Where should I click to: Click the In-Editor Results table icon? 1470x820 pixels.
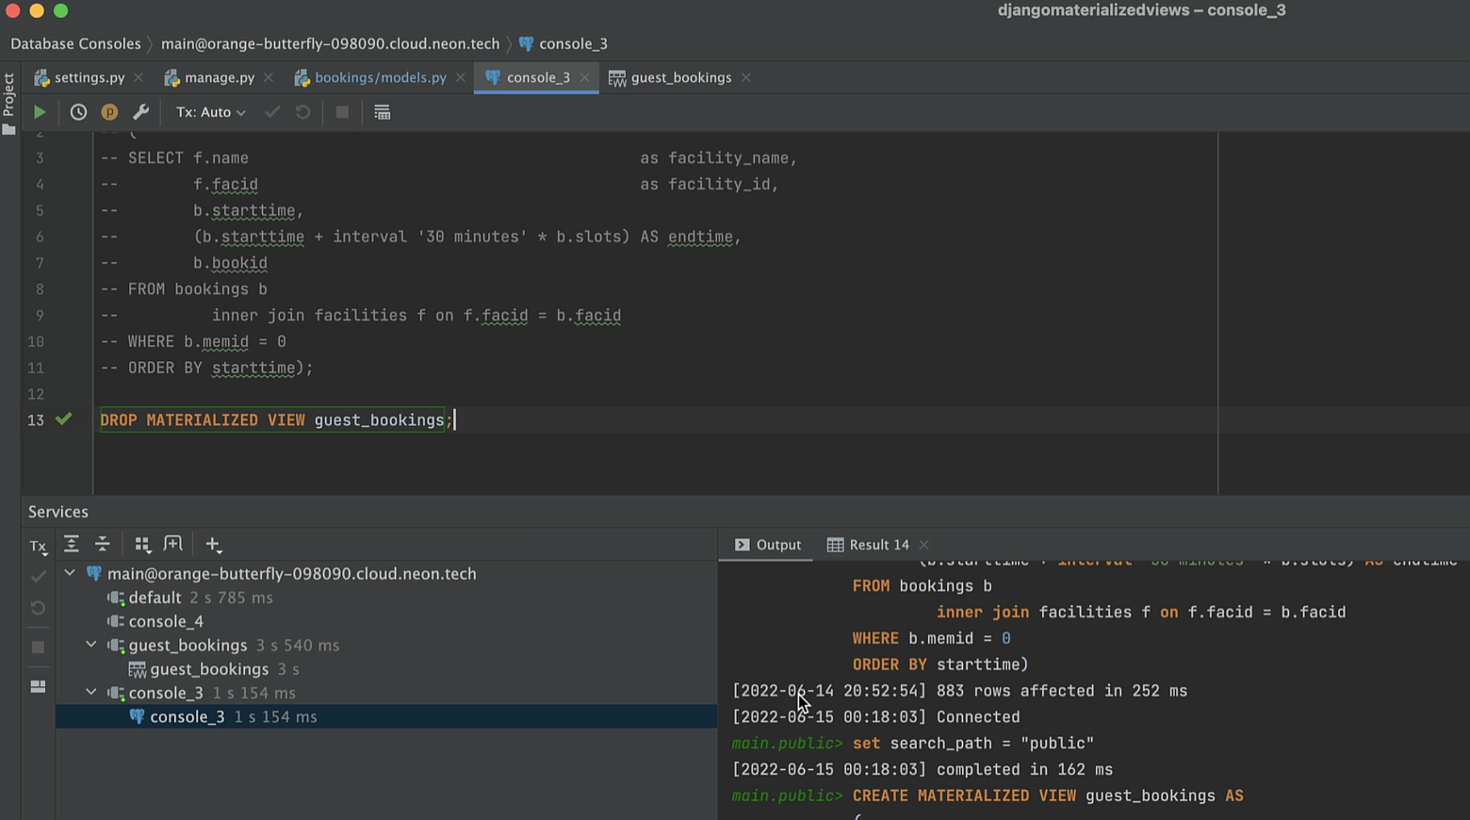tap(382, 112)
